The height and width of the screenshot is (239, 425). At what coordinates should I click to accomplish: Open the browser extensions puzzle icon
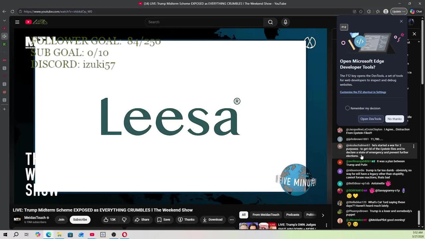pos(369,11)
